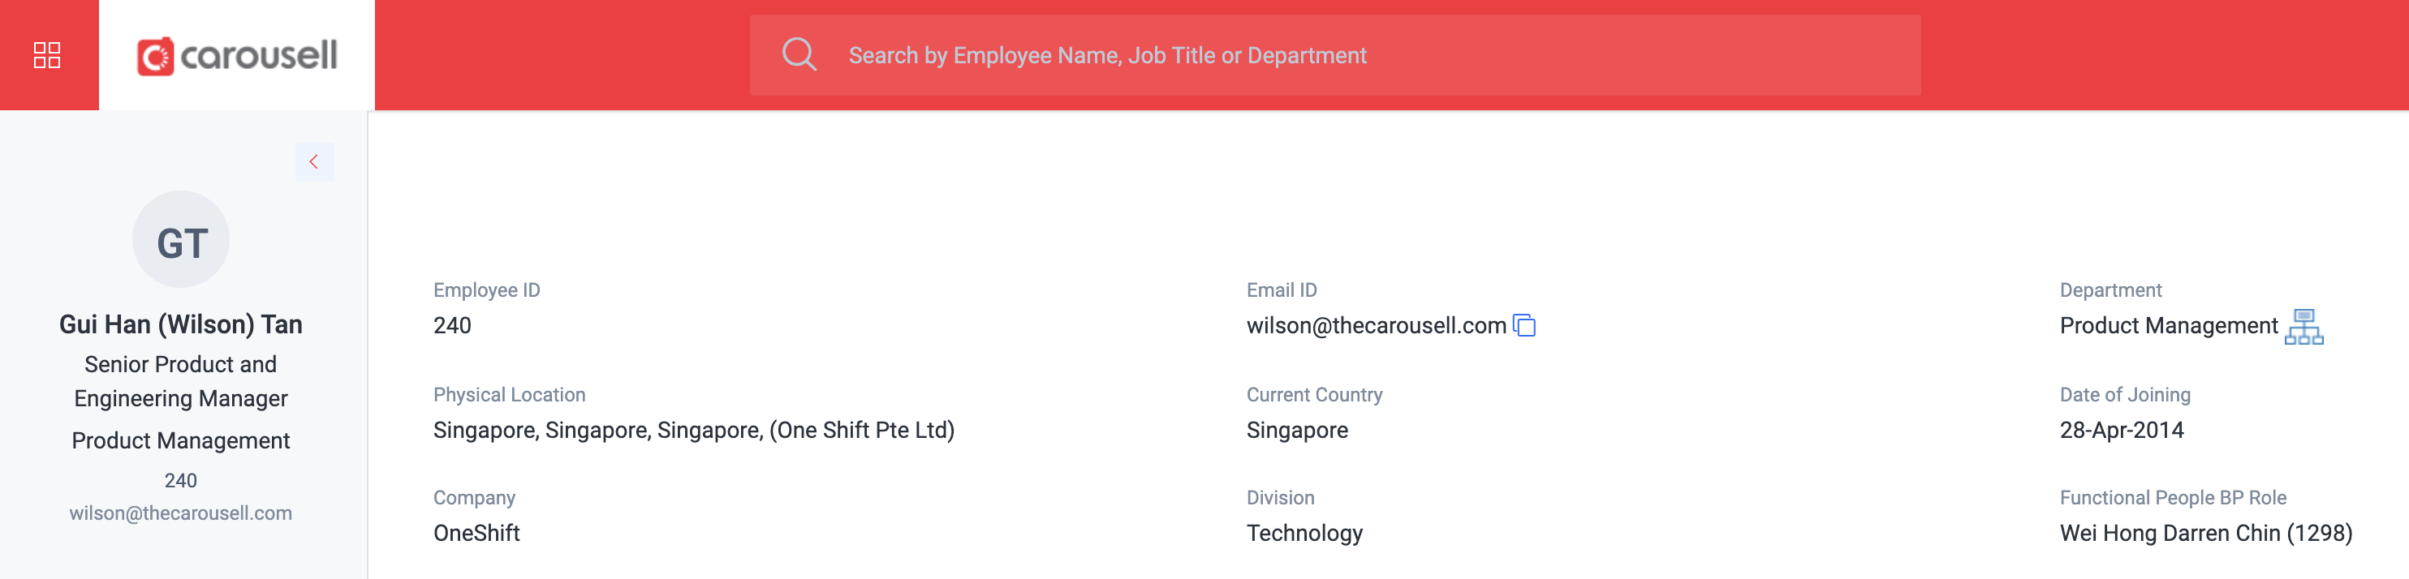
Task: Click Wei Hong Darren Chin (1298)
Action: click(x=2205, y=534)
